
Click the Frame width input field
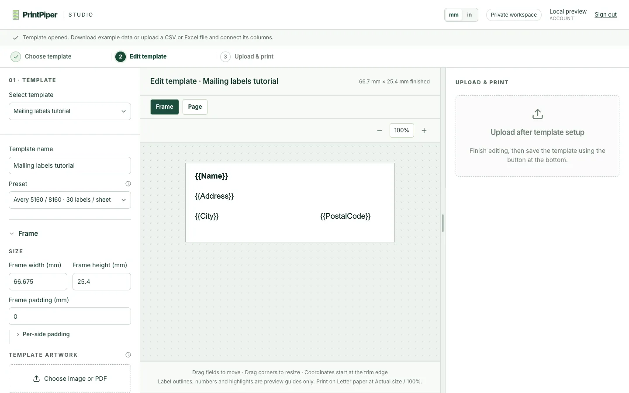(x=38, y=282)
